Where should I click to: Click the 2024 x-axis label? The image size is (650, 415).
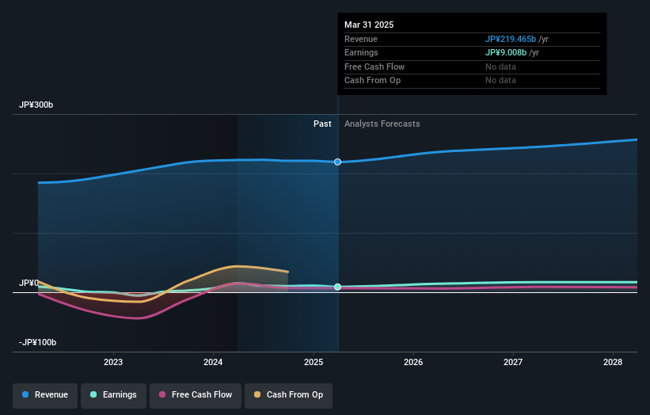213,362
